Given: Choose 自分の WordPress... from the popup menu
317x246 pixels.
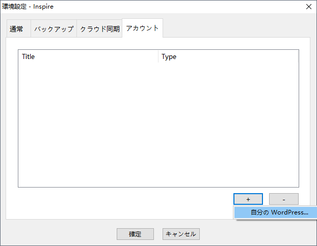Looking at the screenshot, I should tap(275, 212).
